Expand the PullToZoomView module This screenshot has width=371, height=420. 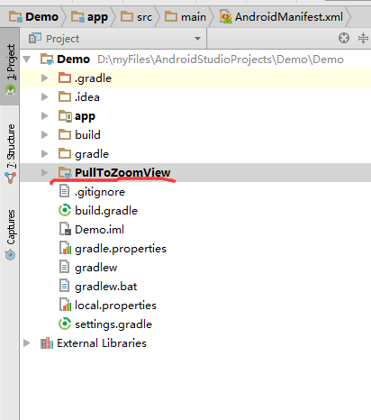coord(45,172)
